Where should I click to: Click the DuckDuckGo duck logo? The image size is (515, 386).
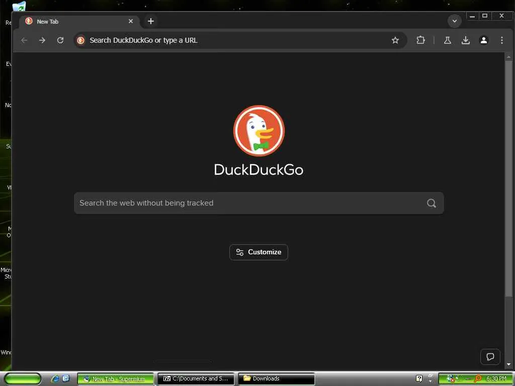(259, 131)
